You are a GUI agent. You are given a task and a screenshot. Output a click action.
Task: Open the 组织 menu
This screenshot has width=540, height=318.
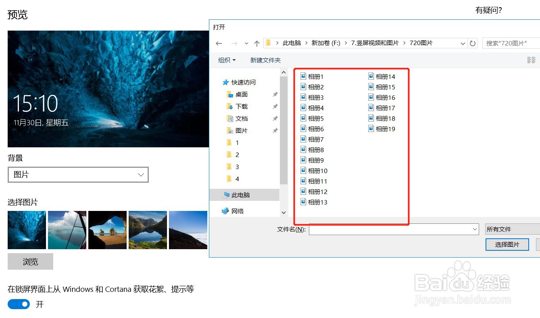click(227, 60)
